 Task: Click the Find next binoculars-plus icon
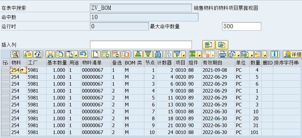click(168, 54)
